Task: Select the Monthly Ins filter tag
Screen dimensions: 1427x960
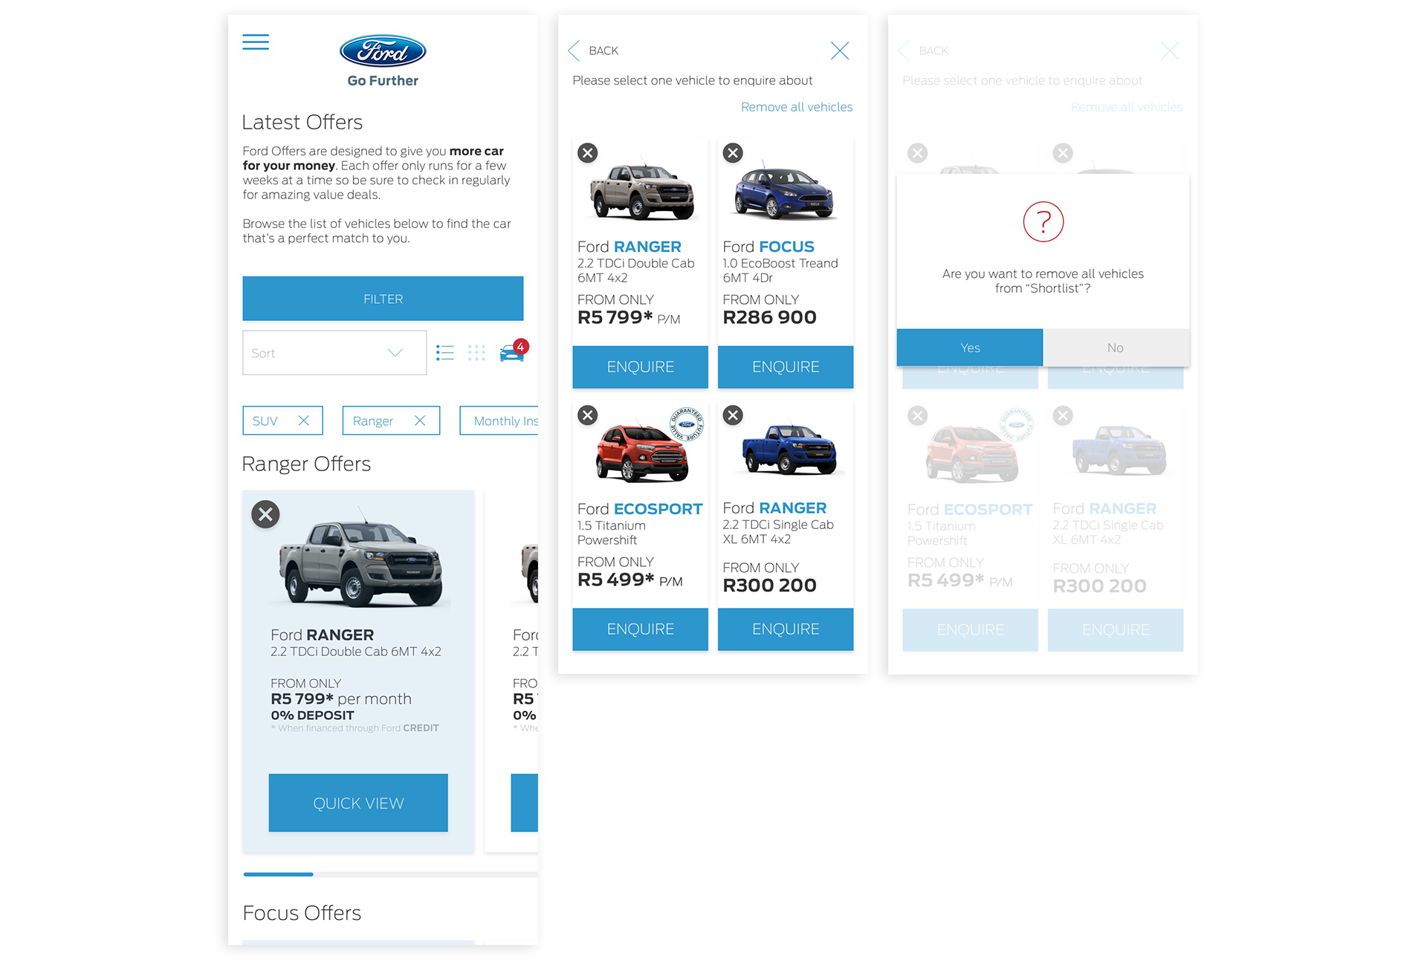Action: pos(499,421)
